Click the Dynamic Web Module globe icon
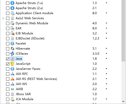 [x=12, y=23]
